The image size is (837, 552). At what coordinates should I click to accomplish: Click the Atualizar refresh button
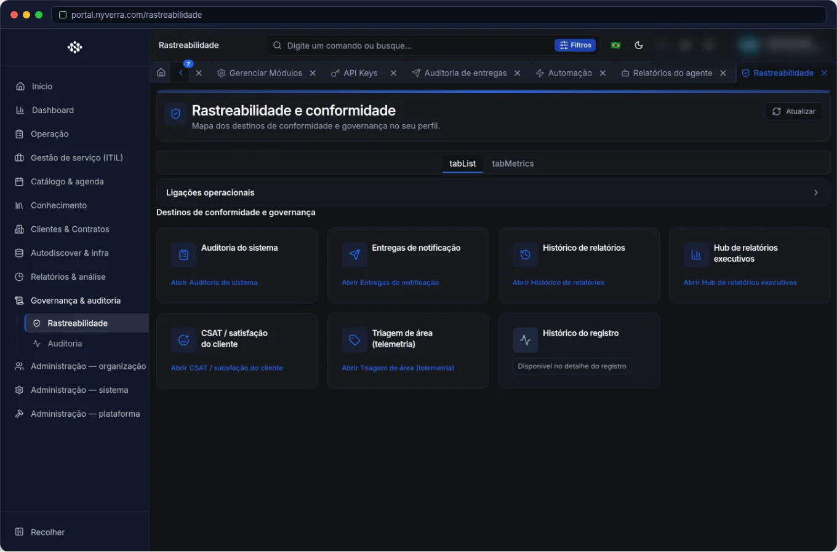793,111
